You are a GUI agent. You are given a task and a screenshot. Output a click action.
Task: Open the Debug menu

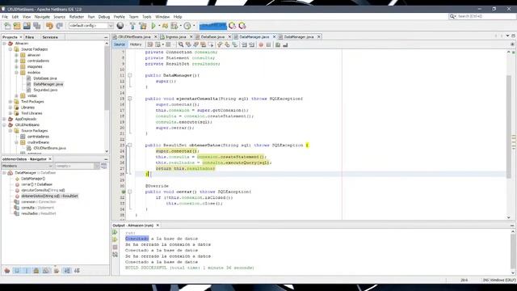click(104, 17)
